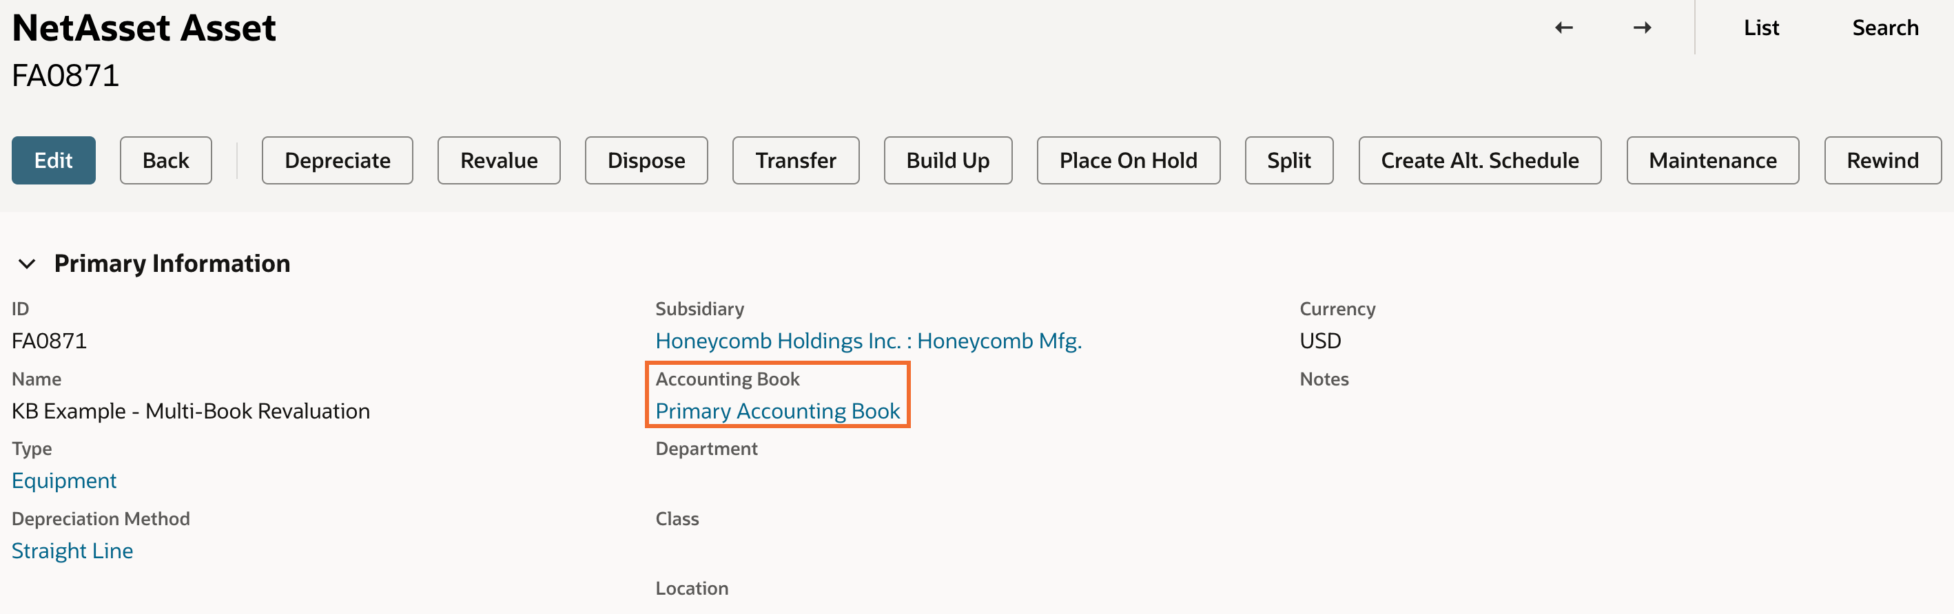
Task: Open the Build Up action
Action: pos(947,160)
